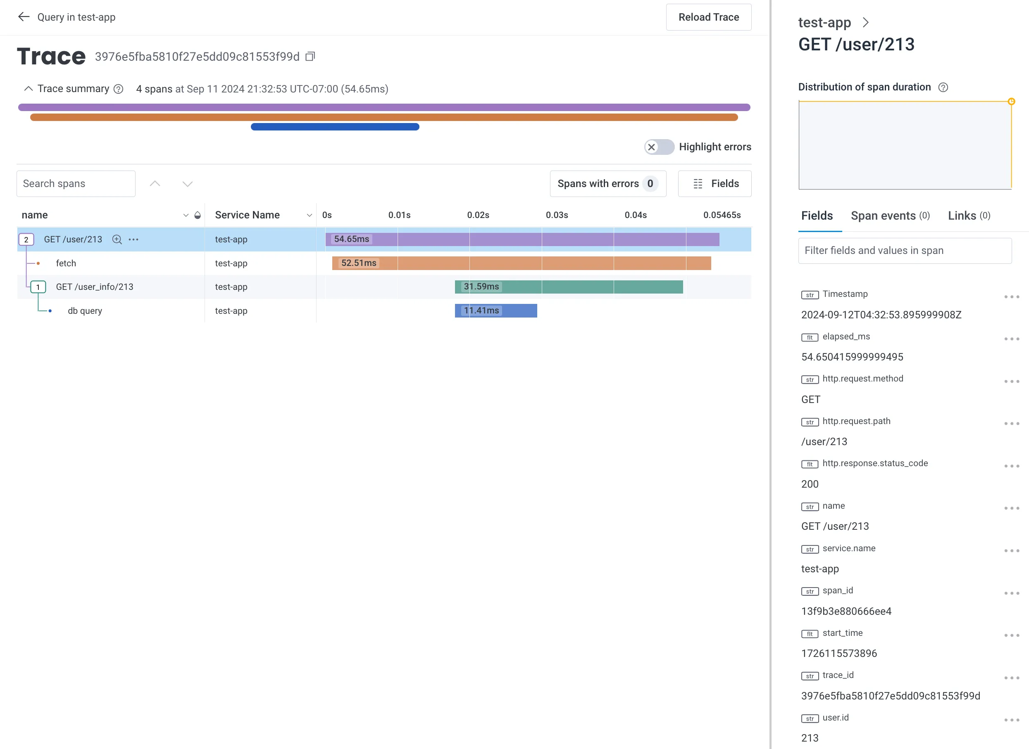Collapse the Trace summary section
Viewport: 1029px width, 749px height.
pos(28,89)
